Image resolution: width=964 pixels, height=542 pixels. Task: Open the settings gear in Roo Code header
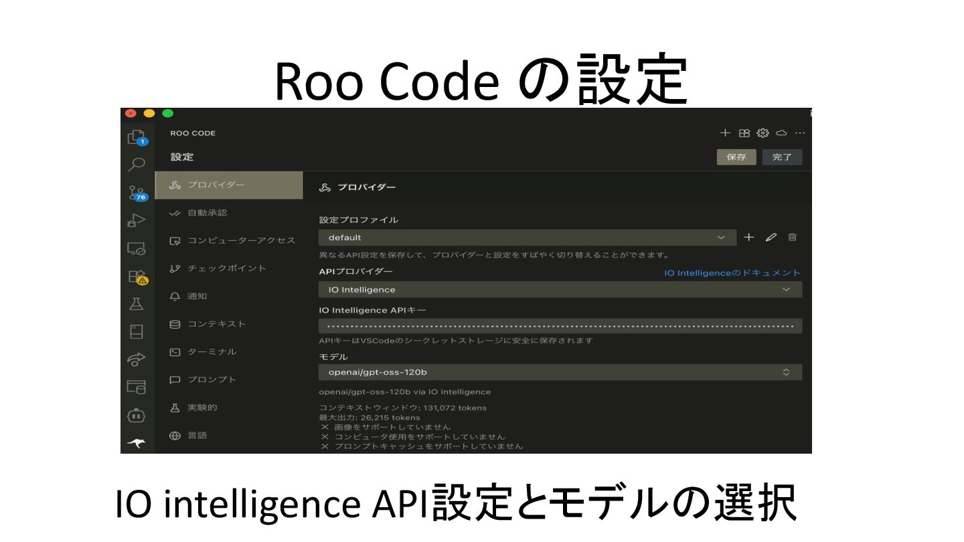tap(762, 133)
